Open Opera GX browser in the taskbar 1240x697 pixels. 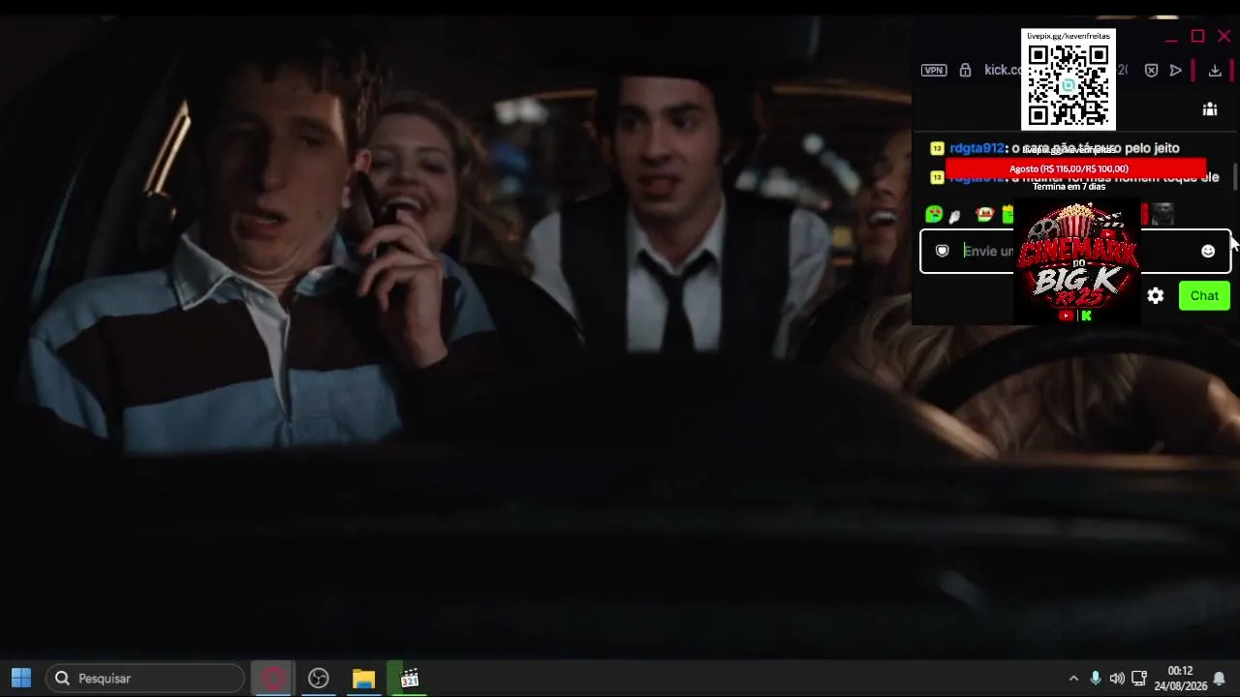pos(273,679)
